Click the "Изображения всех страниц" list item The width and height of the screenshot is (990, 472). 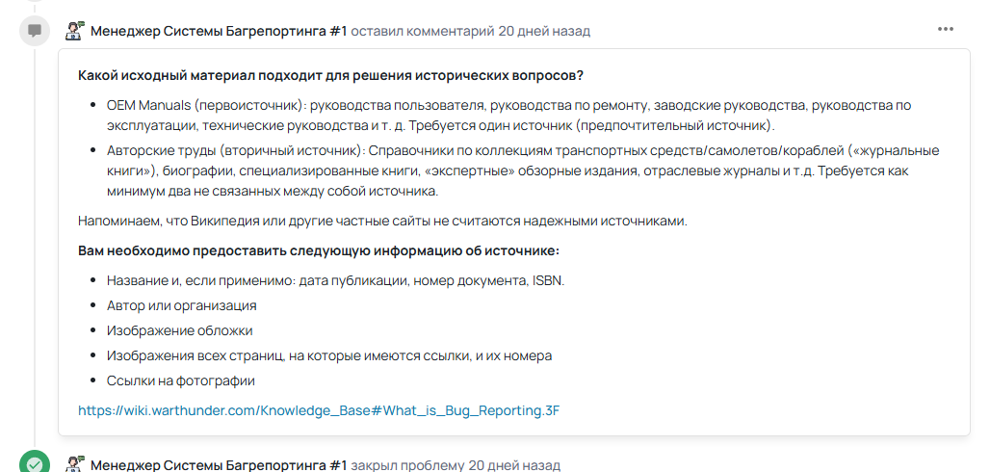[329, 355]
